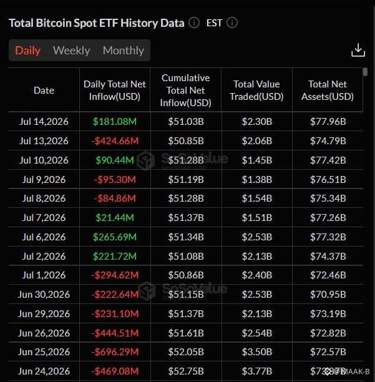
Task: Select the Jun 24,2026 row date
Action: (x=44, y=371)
